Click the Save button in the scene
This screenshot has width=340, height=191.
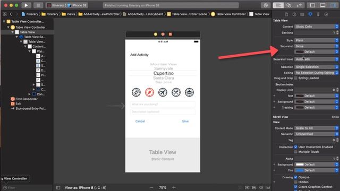tap(185, 121)
